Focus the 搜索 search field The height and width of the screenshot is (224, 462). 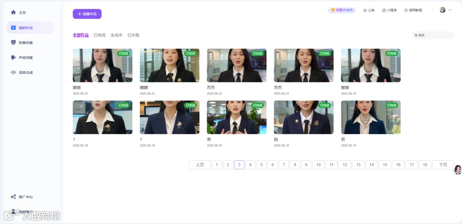(x=433, y=35)
